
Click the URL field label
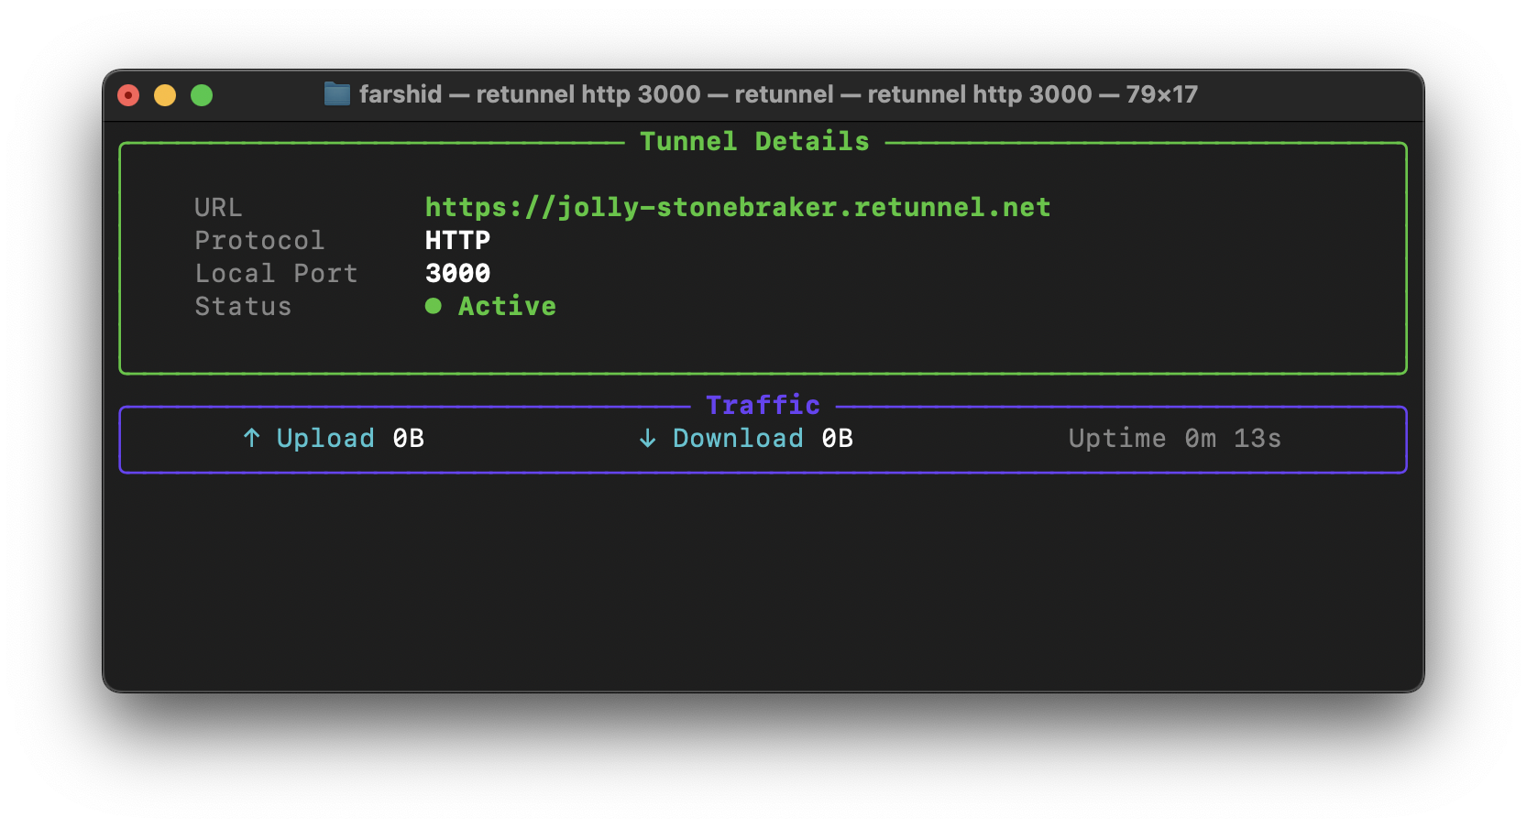(218, 207)
